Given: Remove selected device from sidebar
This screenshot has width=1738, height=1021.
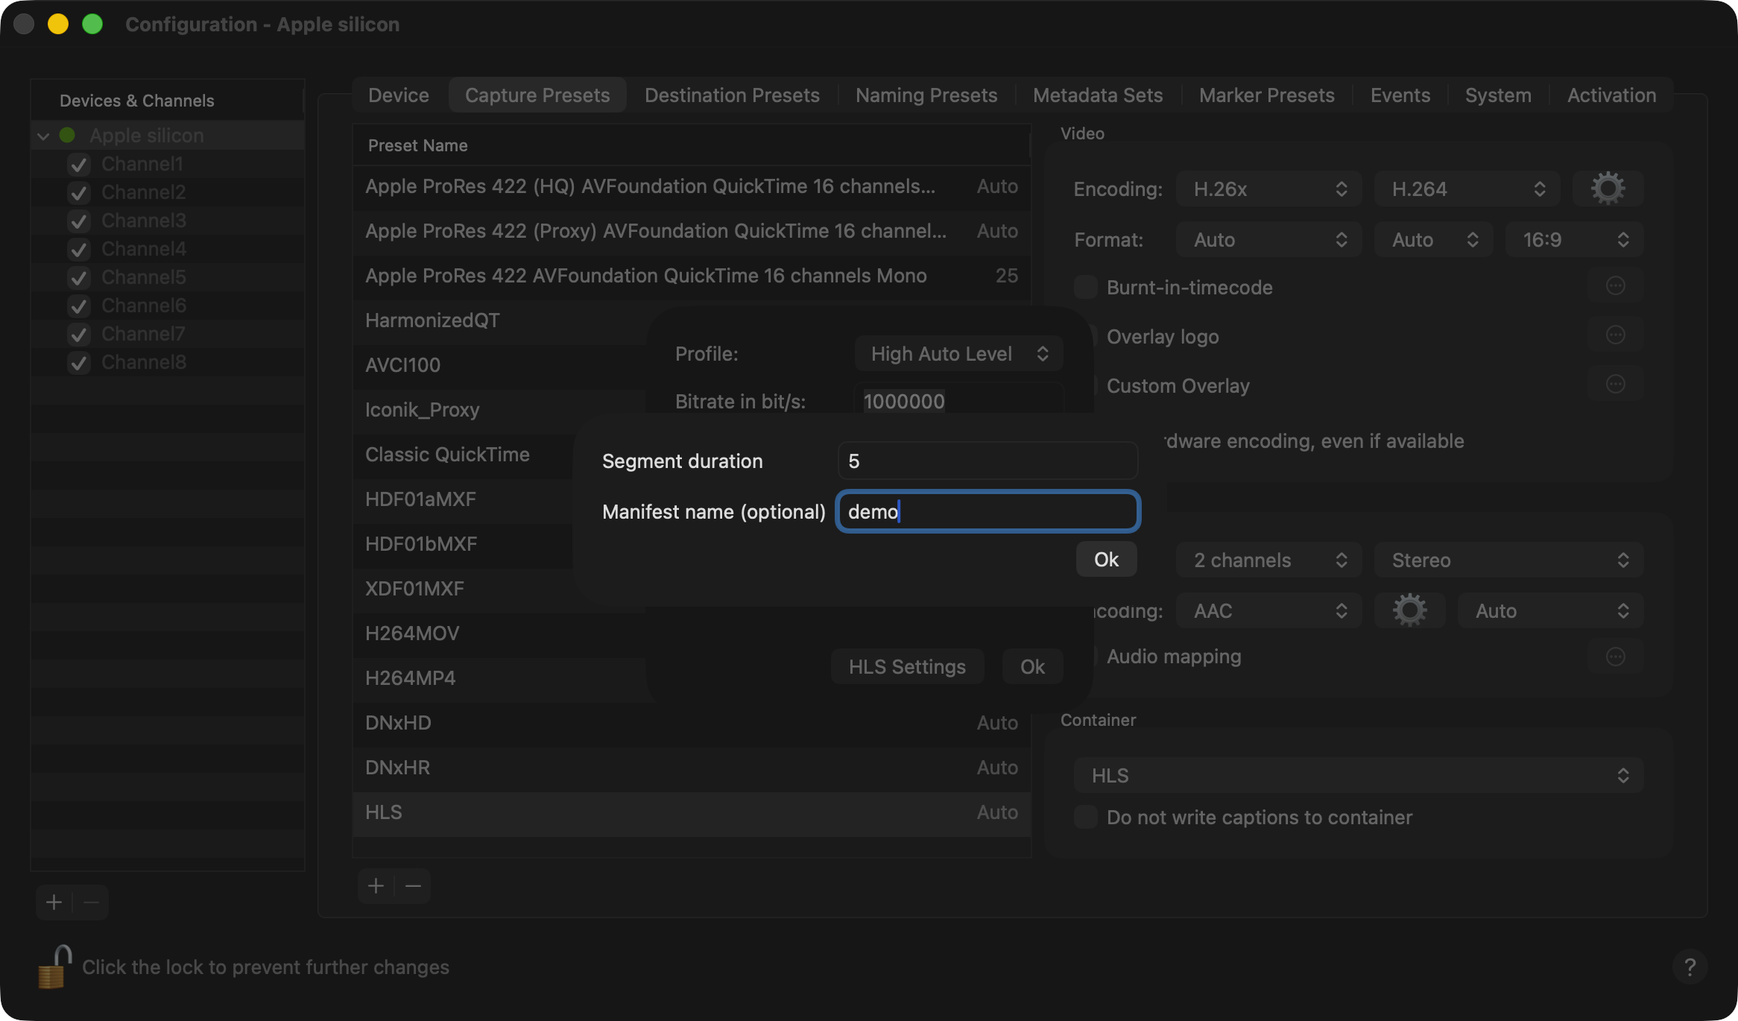Looking at the screenshot, I should pyautogui.click(x=91, y=903).
